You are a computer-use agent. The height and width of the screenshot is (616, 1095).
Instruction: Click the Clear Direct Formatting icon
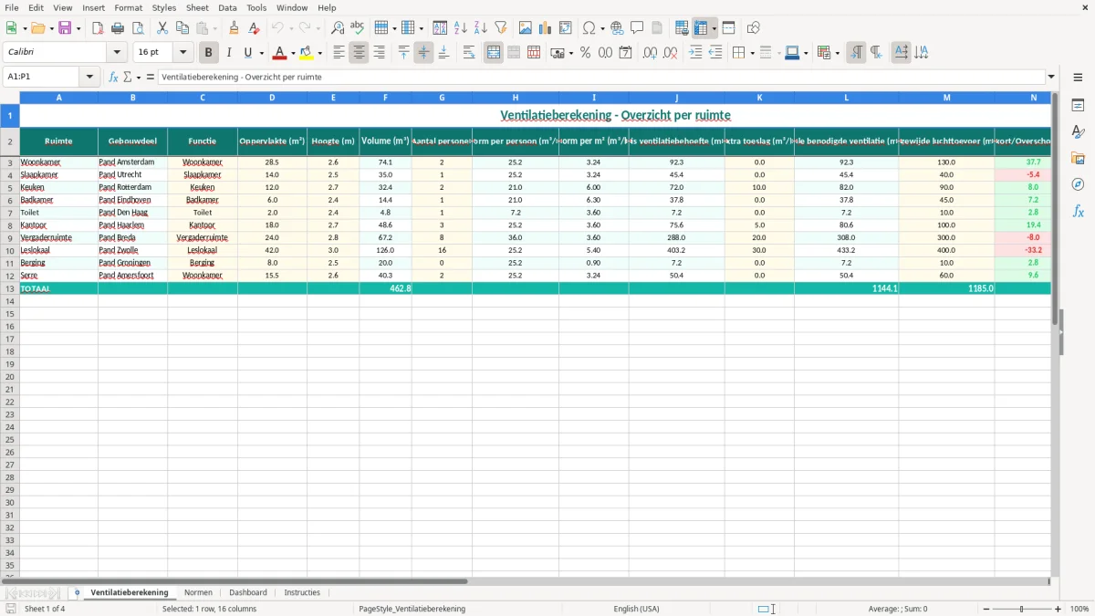coord(255,28)
